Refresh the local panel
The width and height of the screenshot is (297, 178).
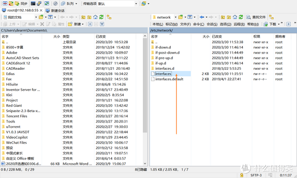click(101, 17)
